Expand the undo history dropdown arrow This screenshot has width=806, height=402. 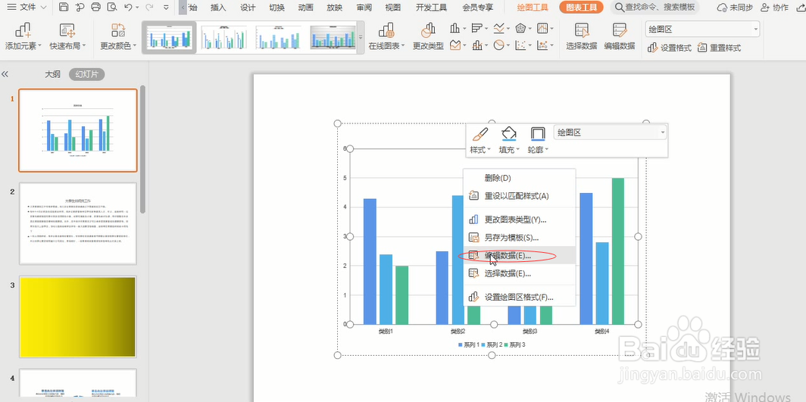tap(136, 7)
